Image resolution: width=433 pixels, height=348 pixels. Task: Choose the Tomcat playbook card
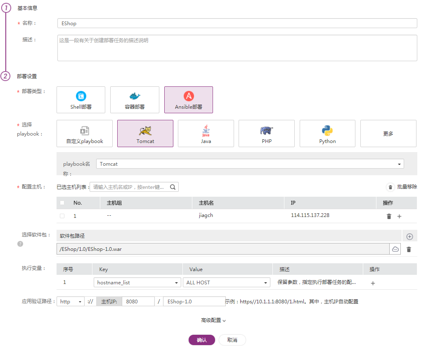(145, 133)
